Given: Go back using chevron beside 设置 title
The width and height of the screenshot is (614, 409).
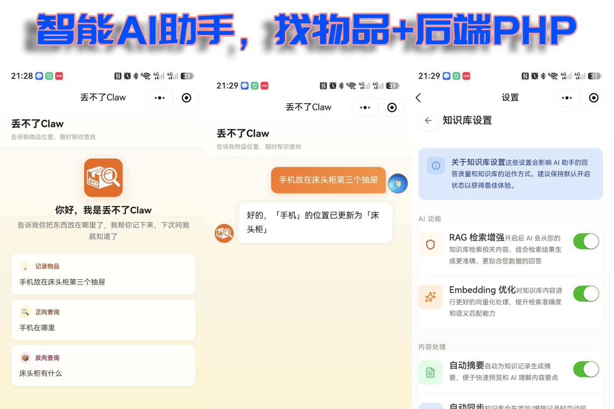Looking at the screenshot, I should click(418, 98).
